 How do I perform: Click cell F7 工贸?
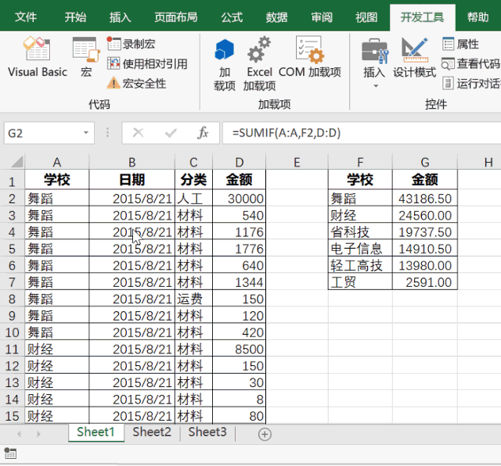point(360,282)
